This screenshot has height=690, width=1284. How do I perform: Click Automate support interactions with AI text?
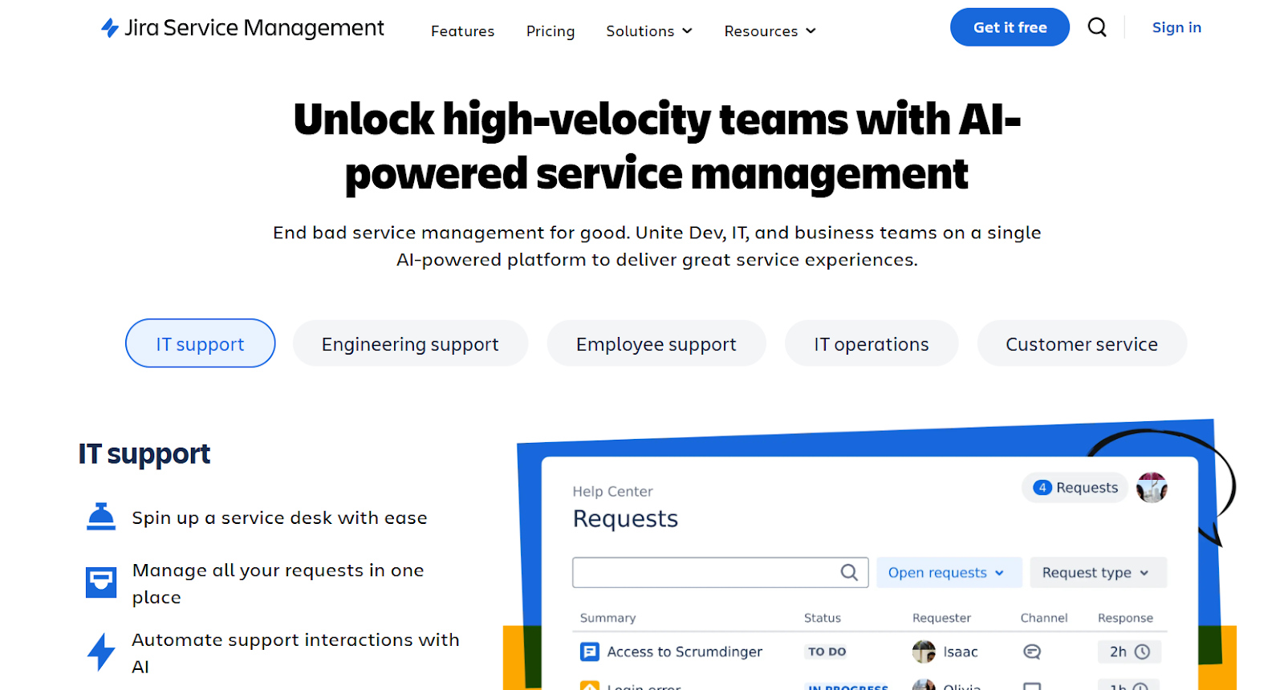pos(295,653)
